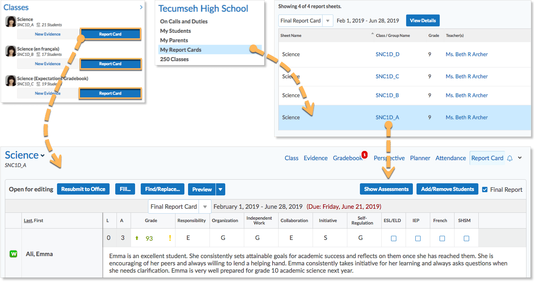Click the yellow exclamation mark next to grade 93
The width and height of the screenshot is (535, 282).
point(170,238)
